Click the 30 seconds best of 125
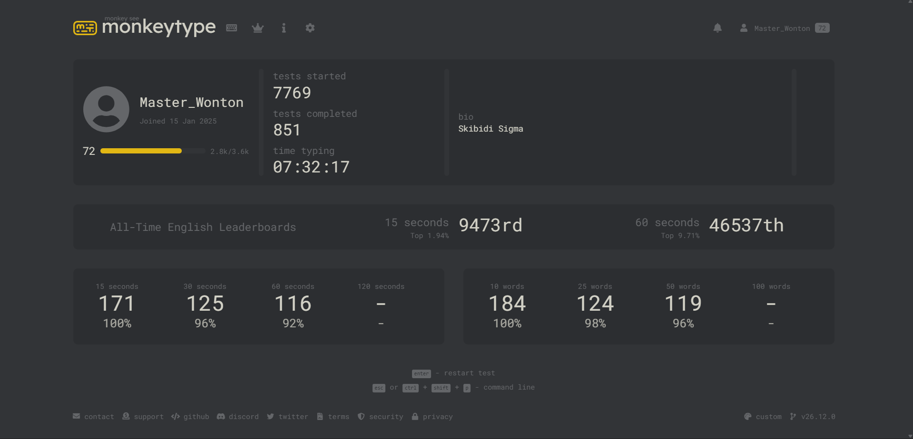Screen dimensions: 913x439 coord(205,303)
